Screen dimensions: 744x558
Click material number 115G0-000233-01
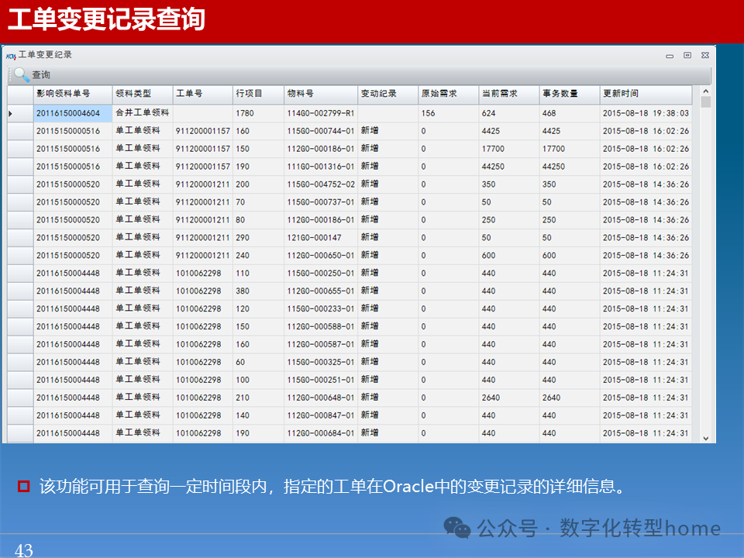click(x=320, y=309)
